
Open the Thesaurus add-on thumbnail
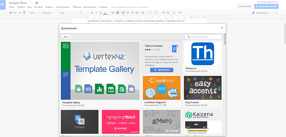pos(203,54)
